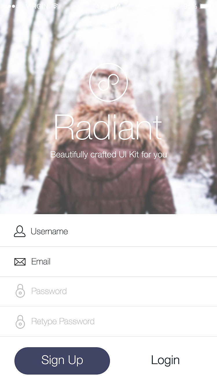The image size is (217, 387).
Task: Tap the clock time in status bar
Action: (x=108, y=6)
